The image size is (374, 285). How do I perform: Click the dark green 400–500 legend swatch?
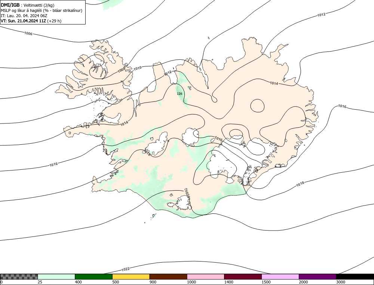coord(93,277)
